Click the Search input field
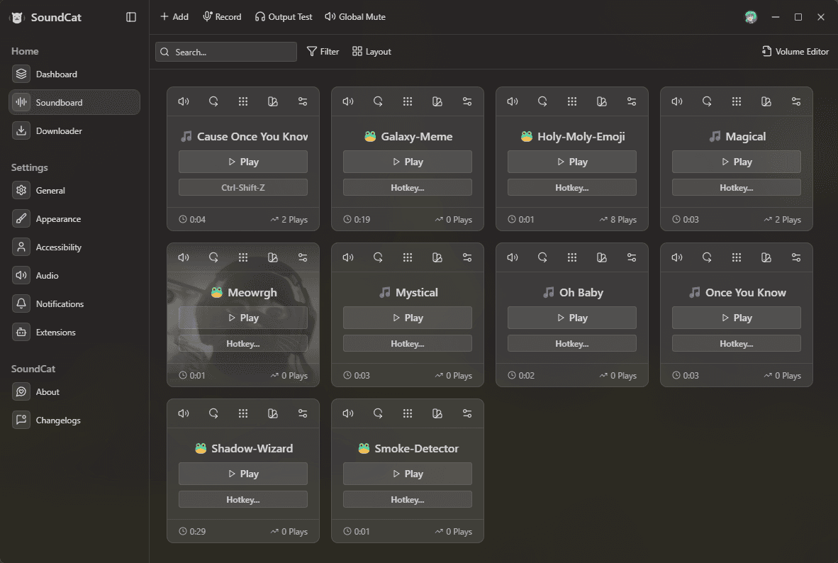The width and height of the screenshot is (838, 563). click(x=226, y=52)
